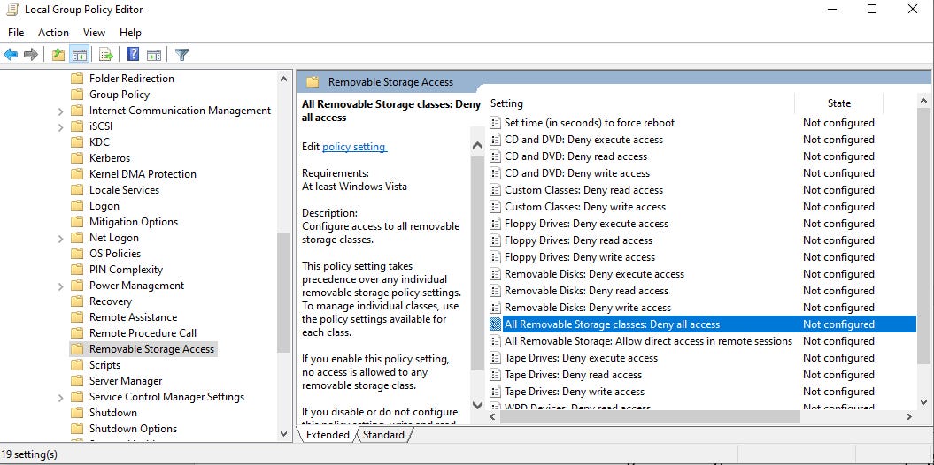Image resolution: width=934 pixels, height=465 pixels.
Task: Click the Up One Level folder icon
Action: click(58, 55)
